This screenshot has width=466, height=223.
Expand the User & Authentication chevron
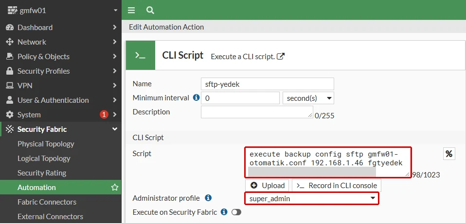(115, 100)
